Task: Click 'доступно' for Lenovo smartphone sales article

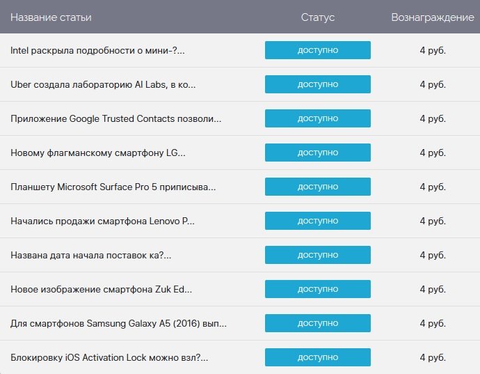Action: click(x=318, y=221)
